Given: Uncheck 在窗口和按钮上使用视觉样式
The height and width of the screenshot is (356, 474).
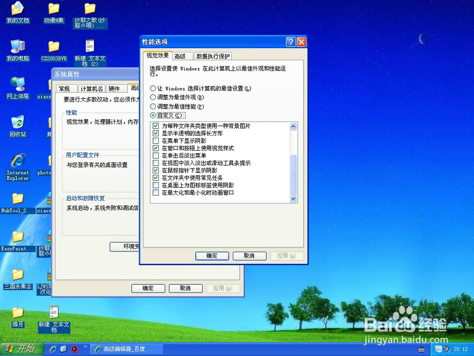Looking at the screenshot, I should 156,148.
